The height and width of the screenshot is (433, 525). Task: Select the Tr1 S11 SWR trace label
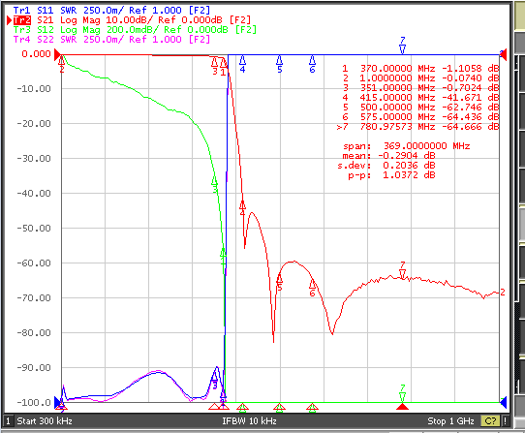pos(111,11)
